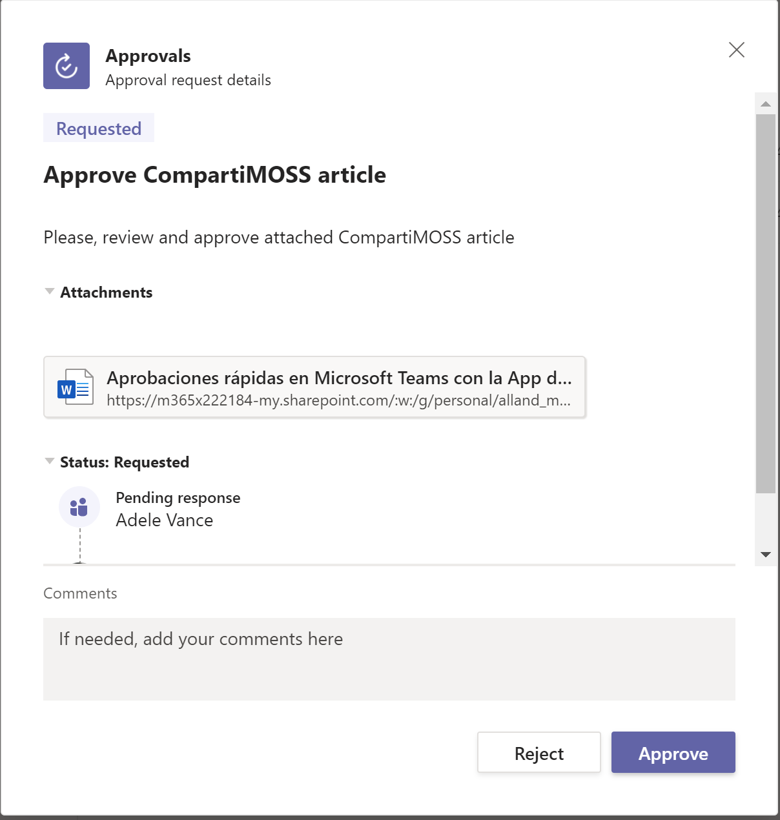780x820 pixels.
Task: Click the sharepoint.com attachment URL
Action: [x=338, y=401]
